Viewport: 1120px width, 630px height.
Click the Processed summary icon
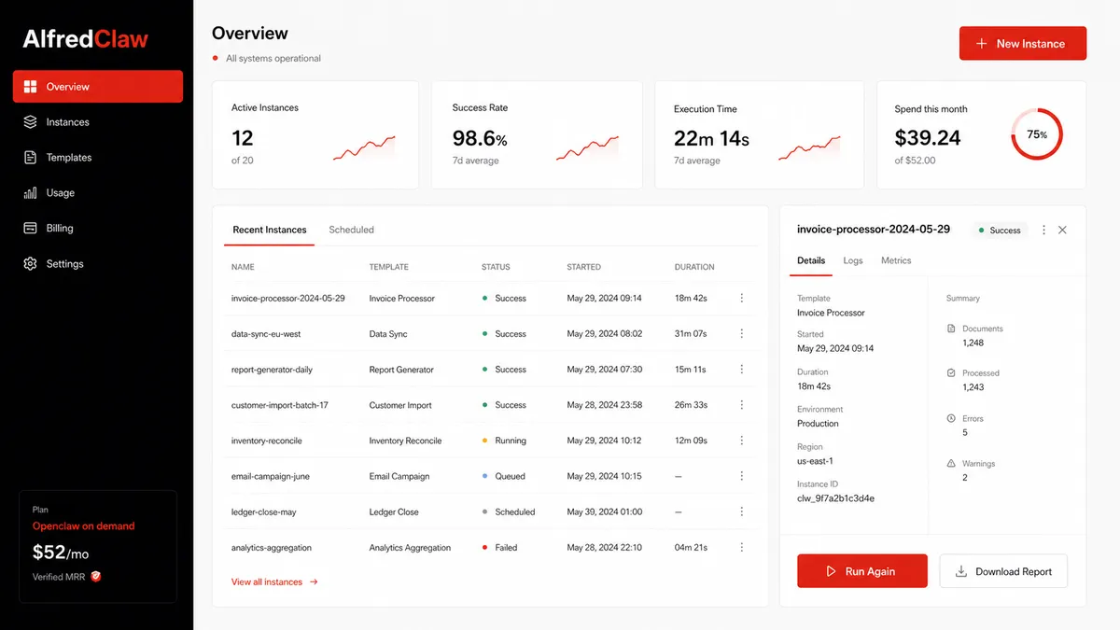click(x=951, y=373)
